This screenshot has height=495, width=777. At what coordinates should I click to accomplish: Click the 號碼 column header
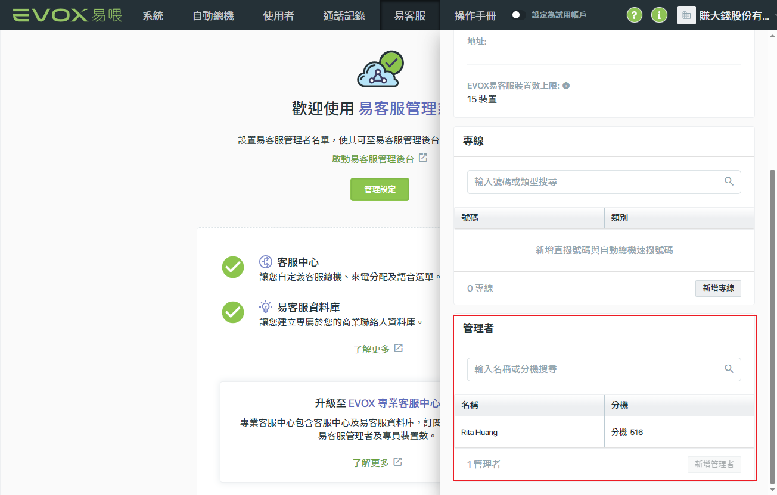(x=529, y=218)
